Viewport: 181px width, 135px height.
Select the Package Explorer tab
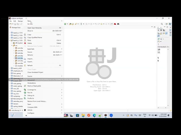[x=16, y=28]
